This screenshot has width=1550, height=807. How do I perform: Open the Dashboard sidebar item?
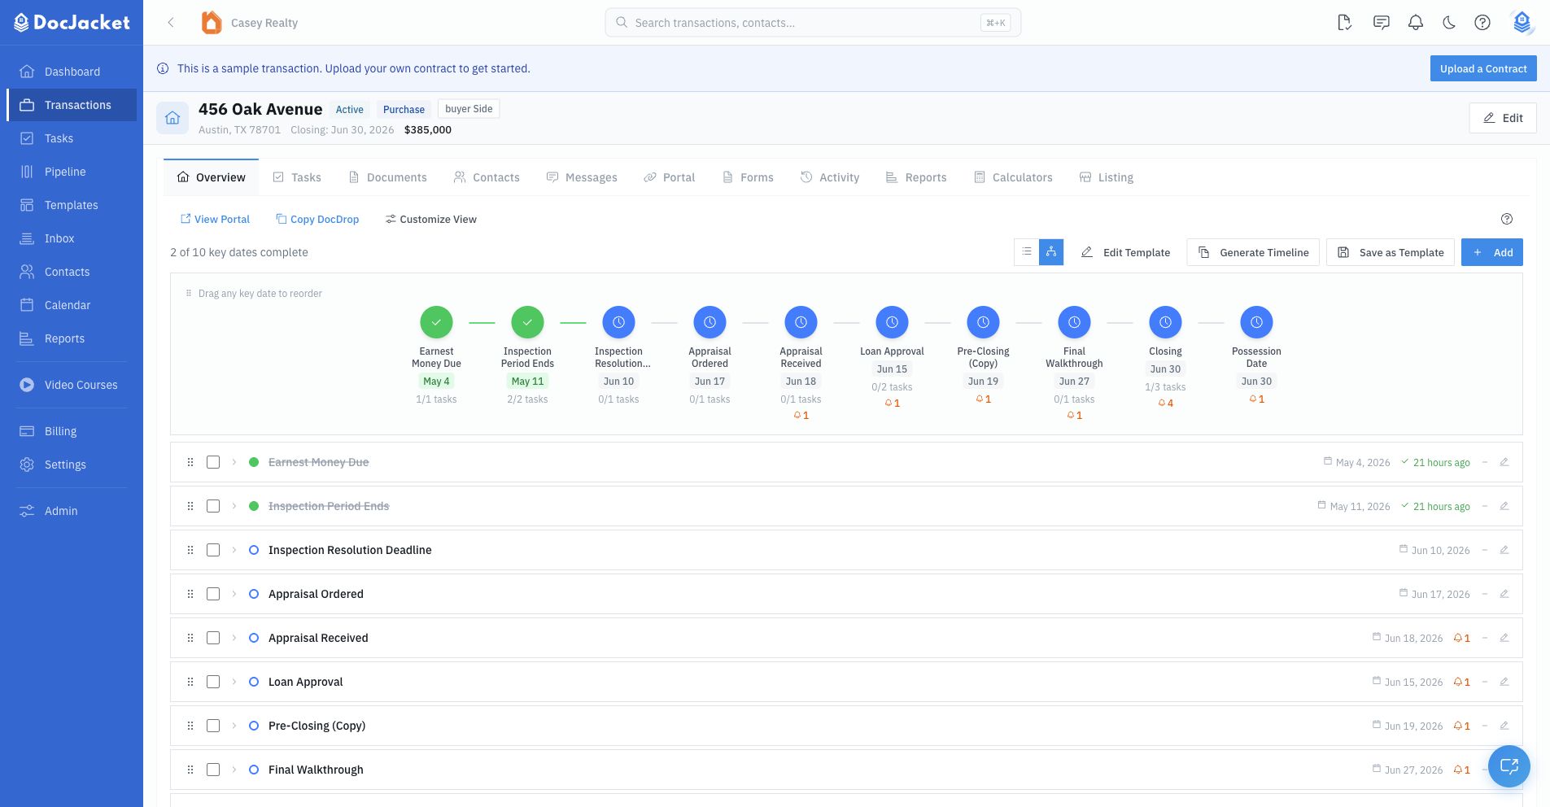pos(72,72)
